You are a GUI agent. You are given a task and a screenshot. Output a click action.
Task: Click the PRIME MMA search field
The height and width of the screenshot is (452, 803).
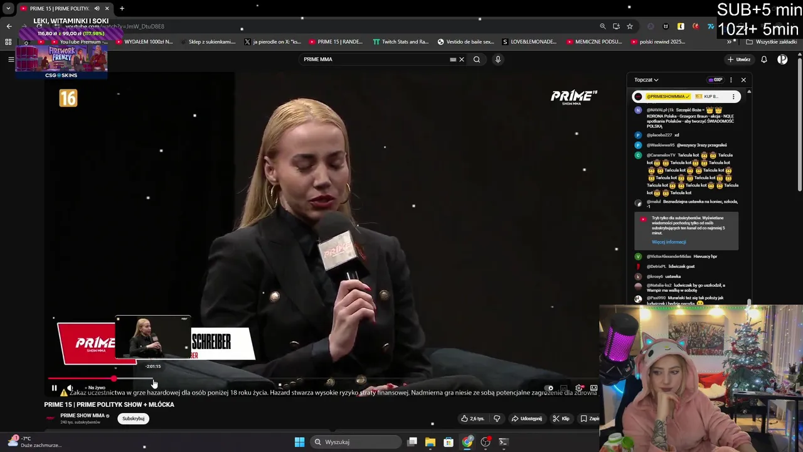[373, 60]
